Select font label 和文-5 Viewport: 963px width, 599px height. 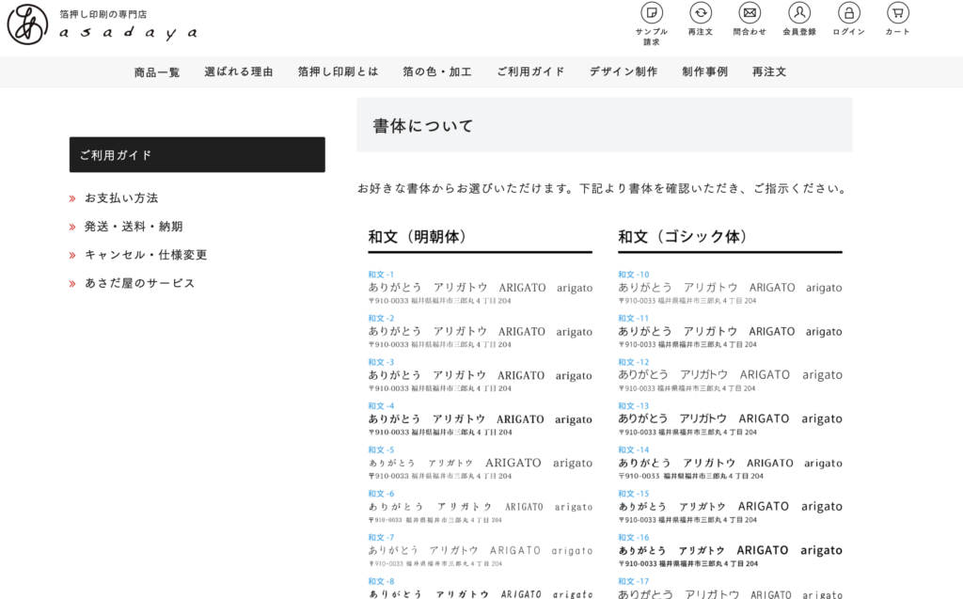[x=381, y=449]
